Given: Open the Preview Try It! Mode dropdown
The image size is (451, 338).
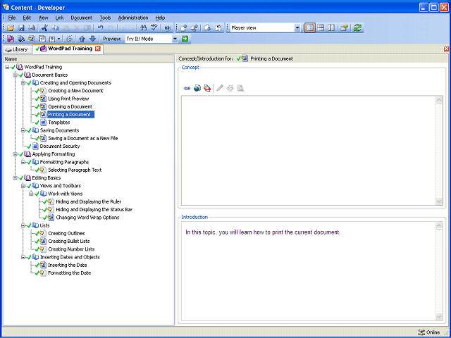Looking at the screenshot, I should 175,39.
